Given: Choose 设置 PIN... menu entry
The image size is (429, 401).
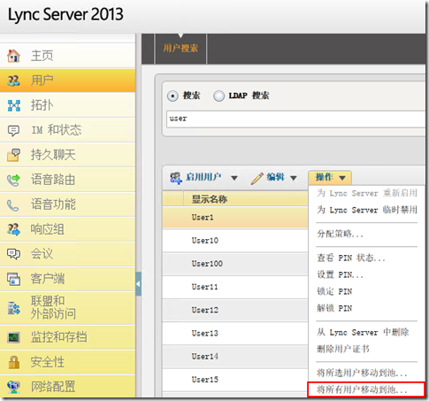Looking at the screenshot, I should [340, 275].
